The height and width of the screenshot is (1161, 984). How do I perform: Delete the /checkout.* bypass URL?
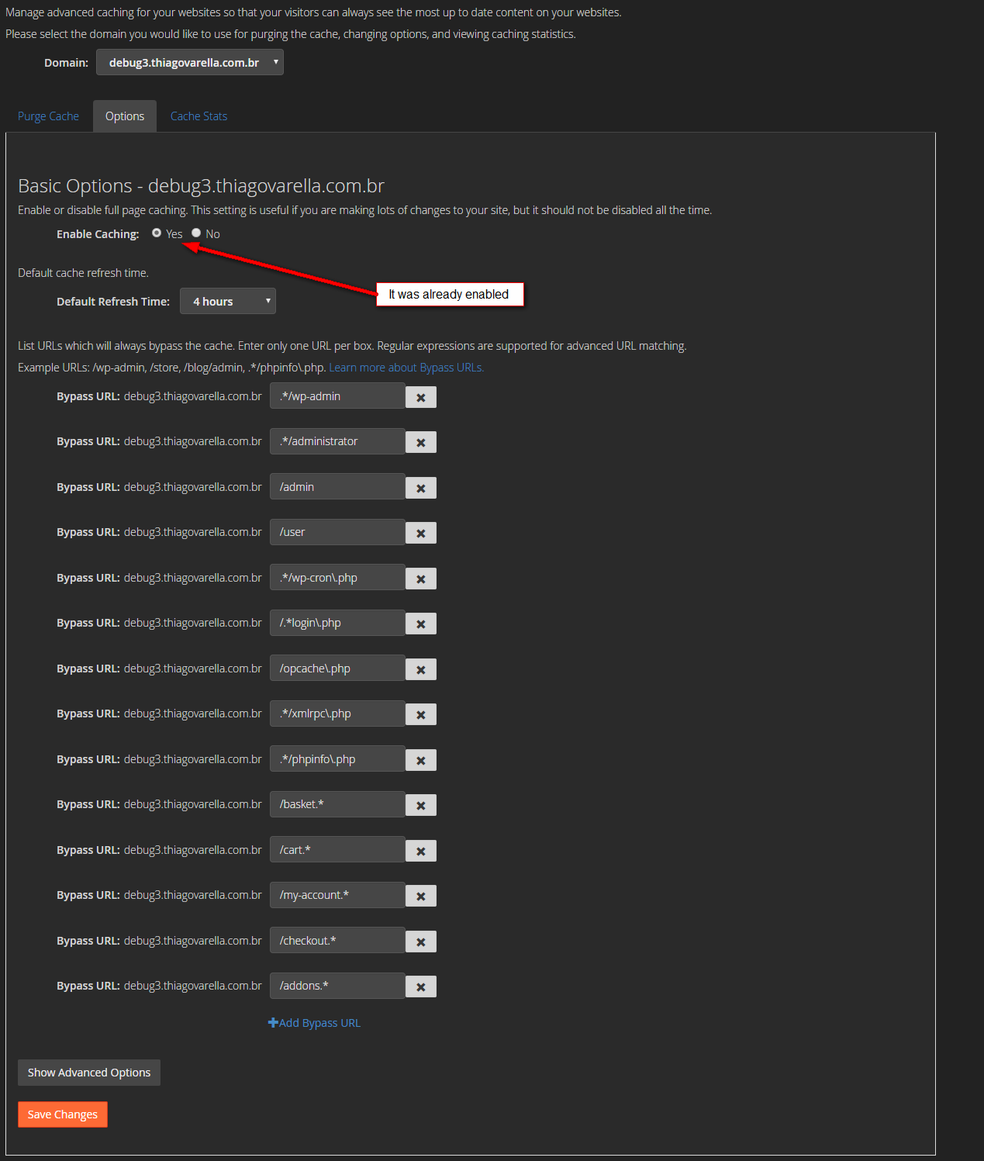(421, 942)
